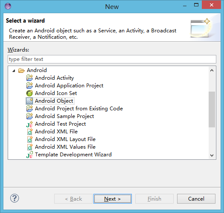Open the help question mark icon
Viewport: 224px width, 213px height.
tap(15, 198)
